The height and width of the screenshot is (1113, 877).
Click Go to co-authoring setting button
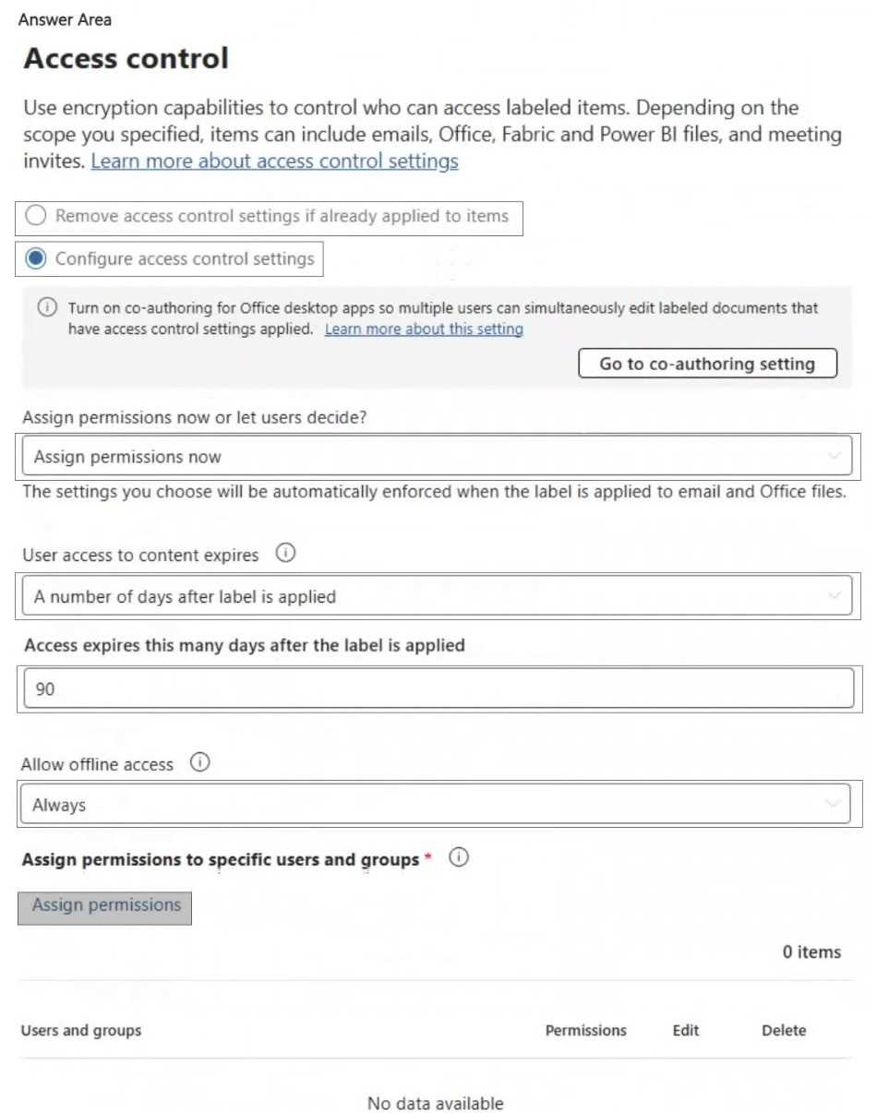(707, 364)
